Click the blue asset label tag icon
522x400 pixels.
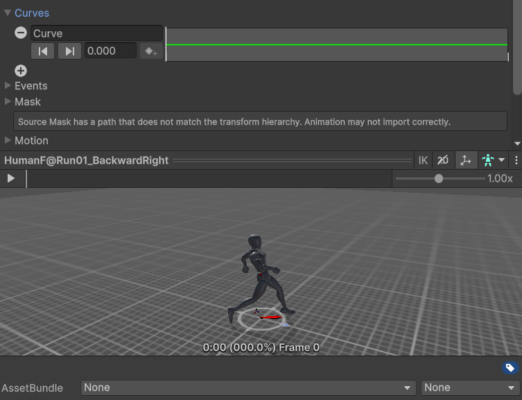[x=510, y=368]
